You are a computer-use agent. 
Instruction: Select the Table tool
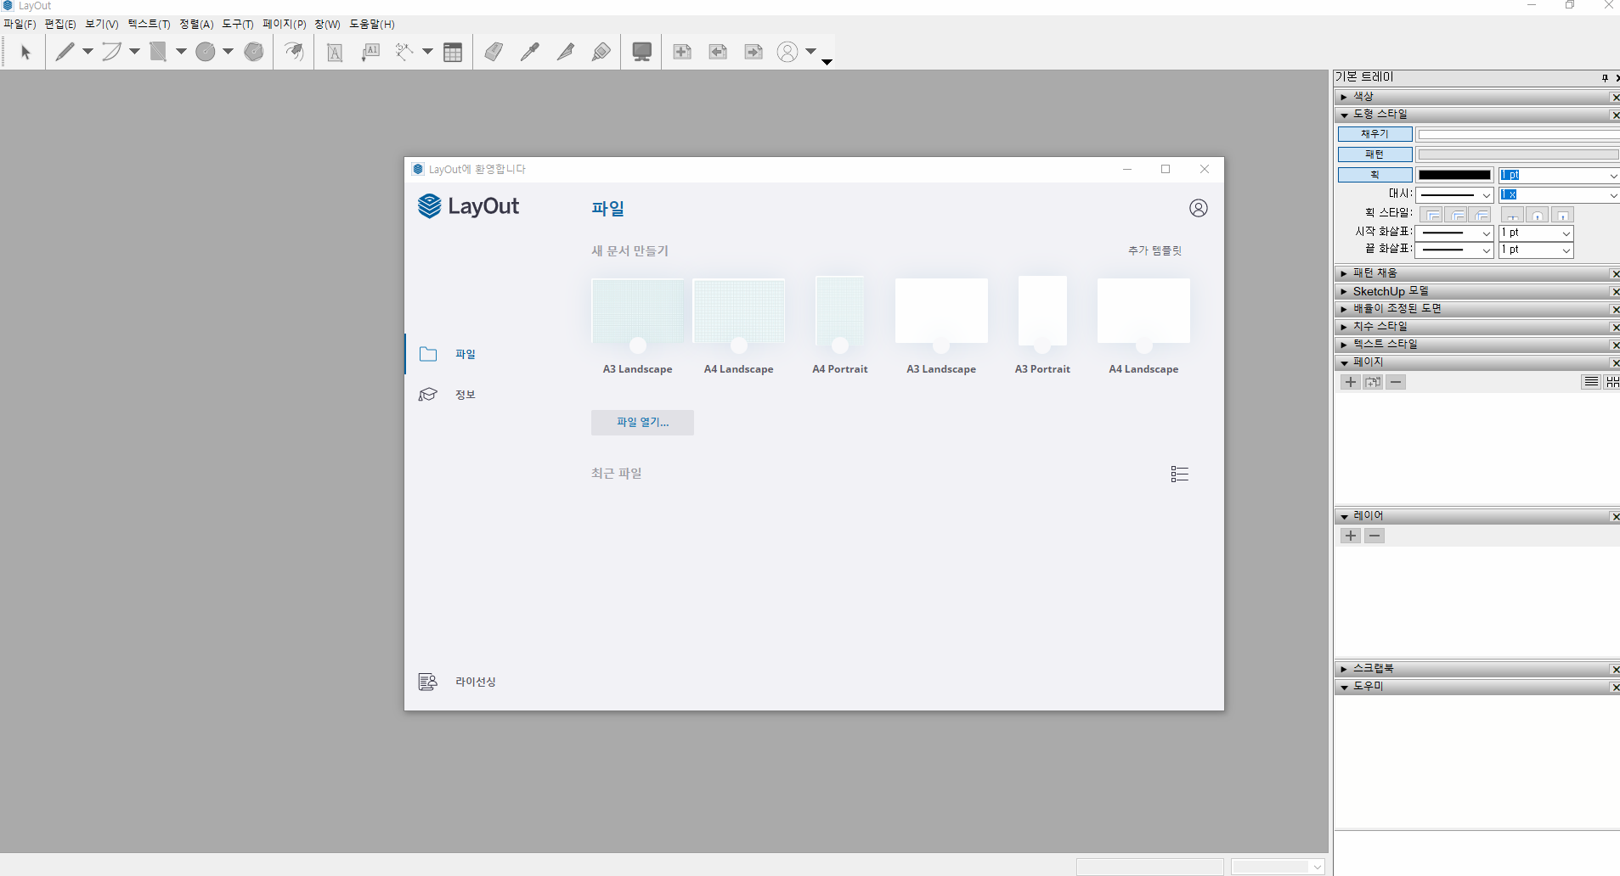coord(453,53)
